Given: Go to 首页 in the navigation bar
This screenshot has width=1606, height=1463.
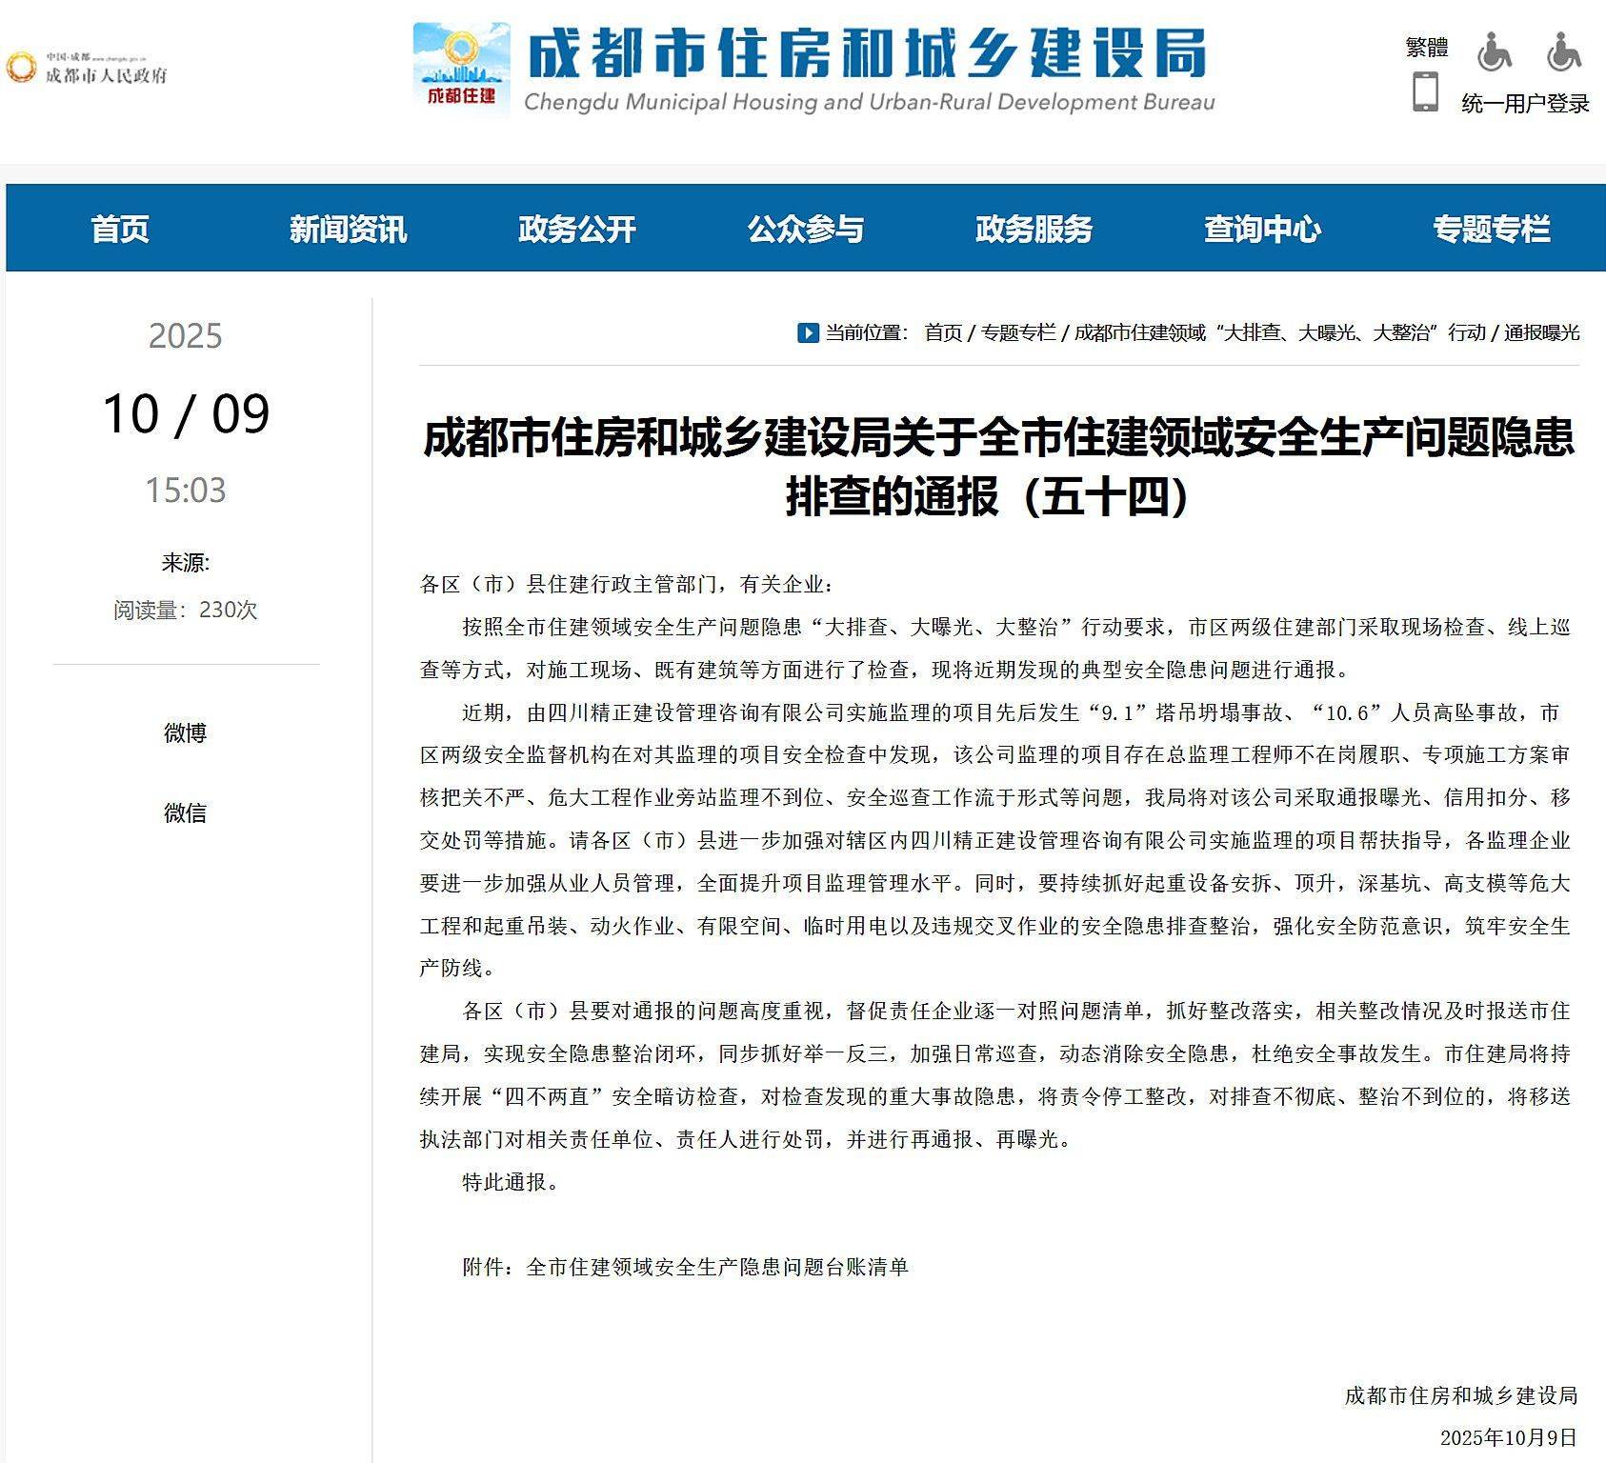Looking at the screenshot, I should tap(120, 229).
